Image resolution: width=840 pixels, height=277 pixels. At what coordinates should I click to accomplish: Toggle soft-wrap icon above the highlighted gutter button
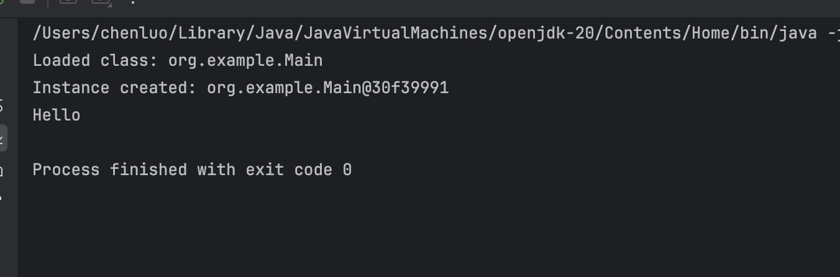(2, 106)
